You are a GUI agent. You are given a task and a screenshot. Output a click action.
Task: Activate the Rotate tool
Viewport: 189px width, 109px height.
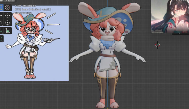(x=7, y=16)
